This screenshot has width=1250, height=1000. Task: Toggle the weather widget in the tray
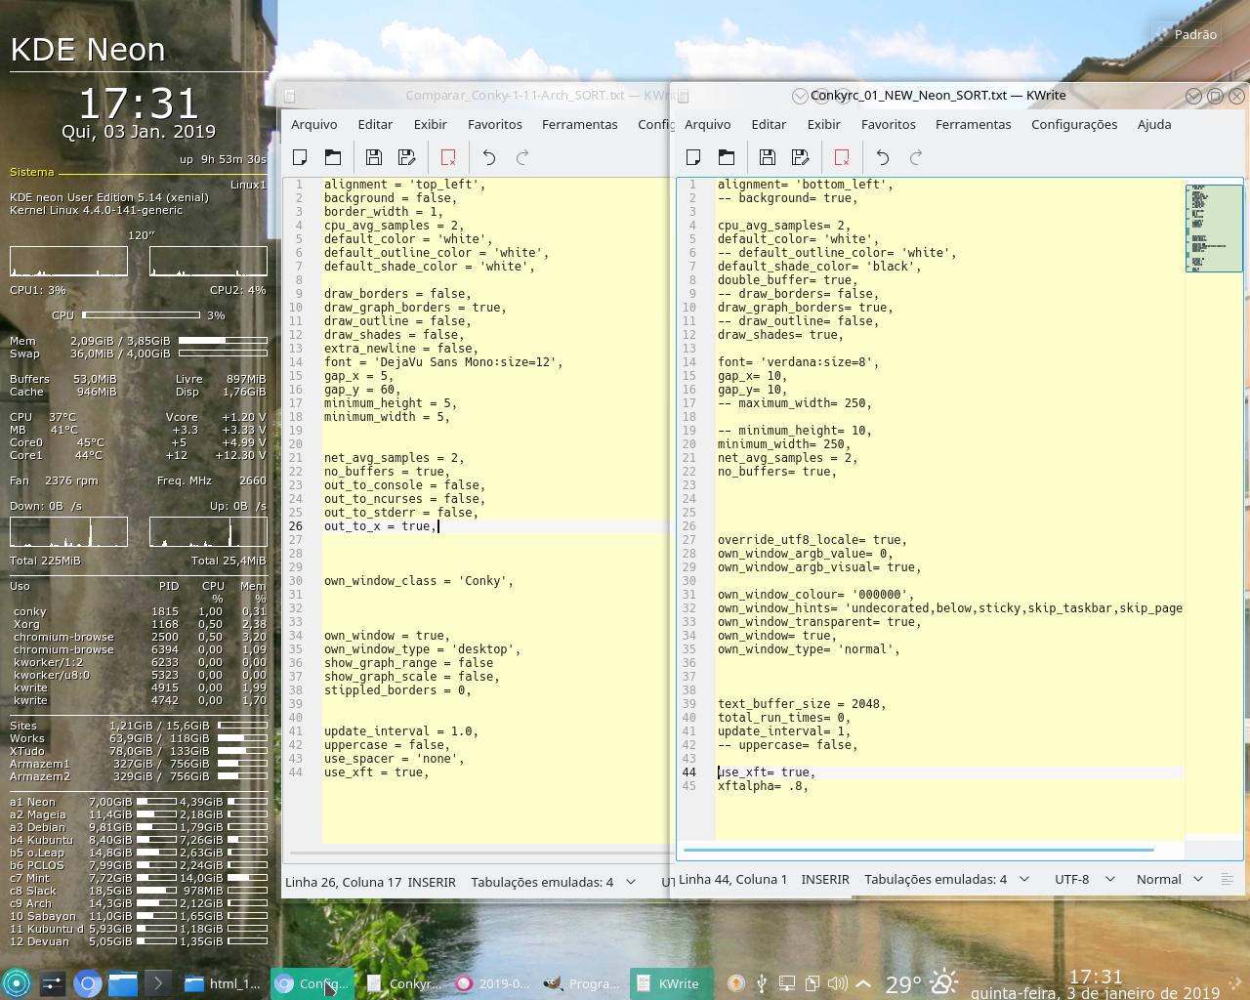pos(943,983)
